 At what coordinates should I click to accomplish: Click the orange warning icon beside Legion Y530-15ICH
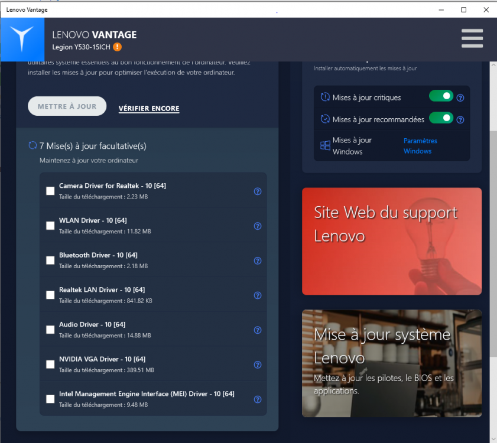pos(118,47)
